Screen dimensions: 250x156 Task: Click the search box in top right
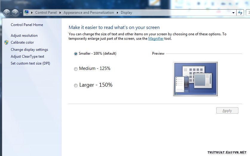(x=248, y=13)
